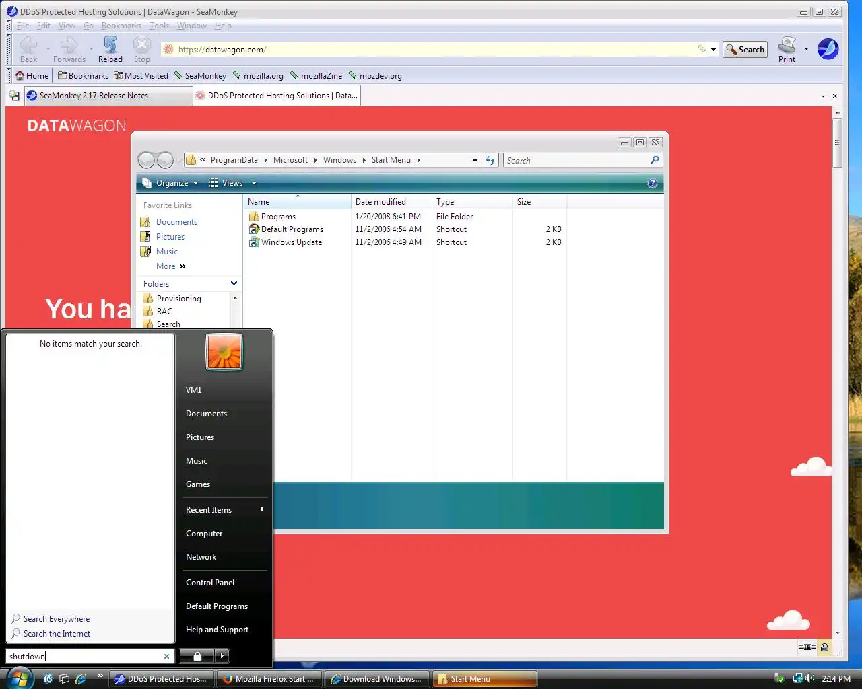The height and width of the screenshot is (689, 862).
Task: Click the Print toolbar icon
Action: pos(787,50)
